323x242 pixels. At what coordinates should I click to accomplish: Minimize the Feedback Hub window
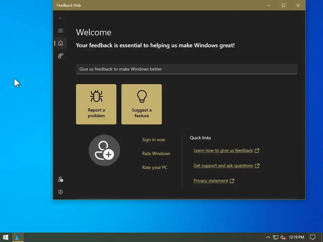[x=269, y=5]
